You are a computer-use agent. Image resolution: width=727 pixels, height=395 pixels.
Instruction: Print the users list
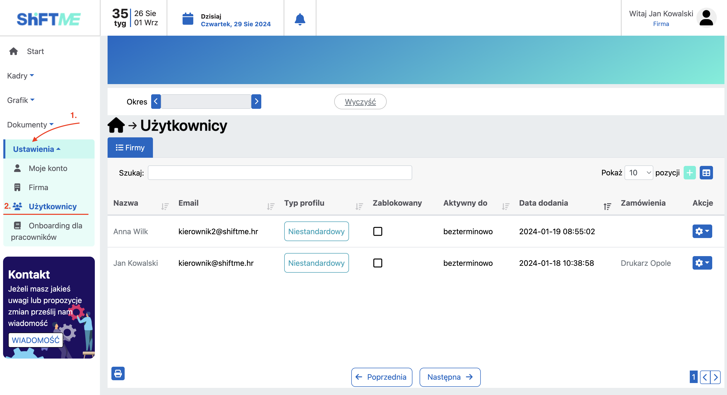[118, 374]
